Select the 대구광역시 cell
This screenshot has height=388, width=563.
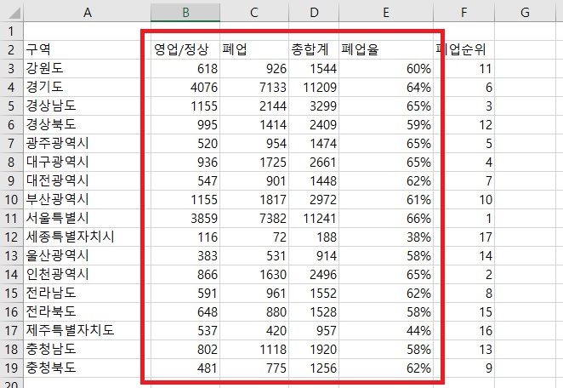[88, 162]
